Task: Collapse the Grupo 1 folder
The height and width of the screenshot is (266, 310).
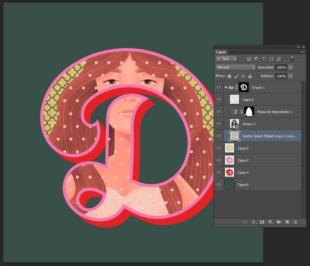Action: pyautogui.click(x=226, y=87)
